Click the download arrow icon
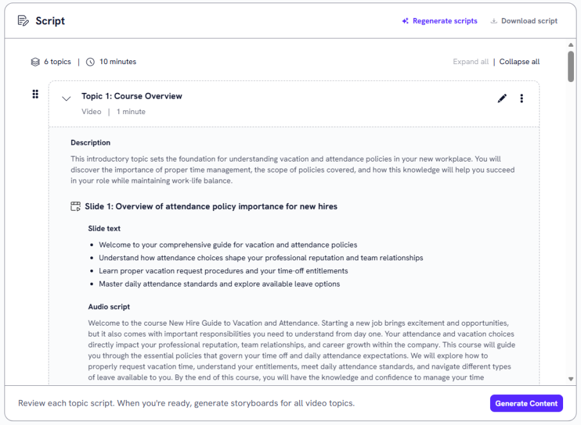This screenshot has width=581, height=425. 494,21
